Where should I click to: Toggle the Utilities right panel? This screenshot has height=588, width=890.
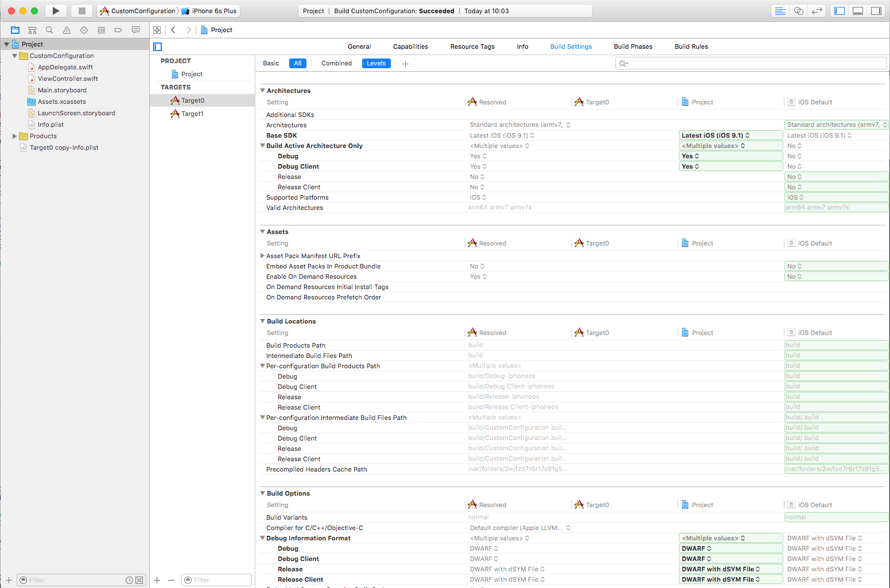tap(876, 11)
